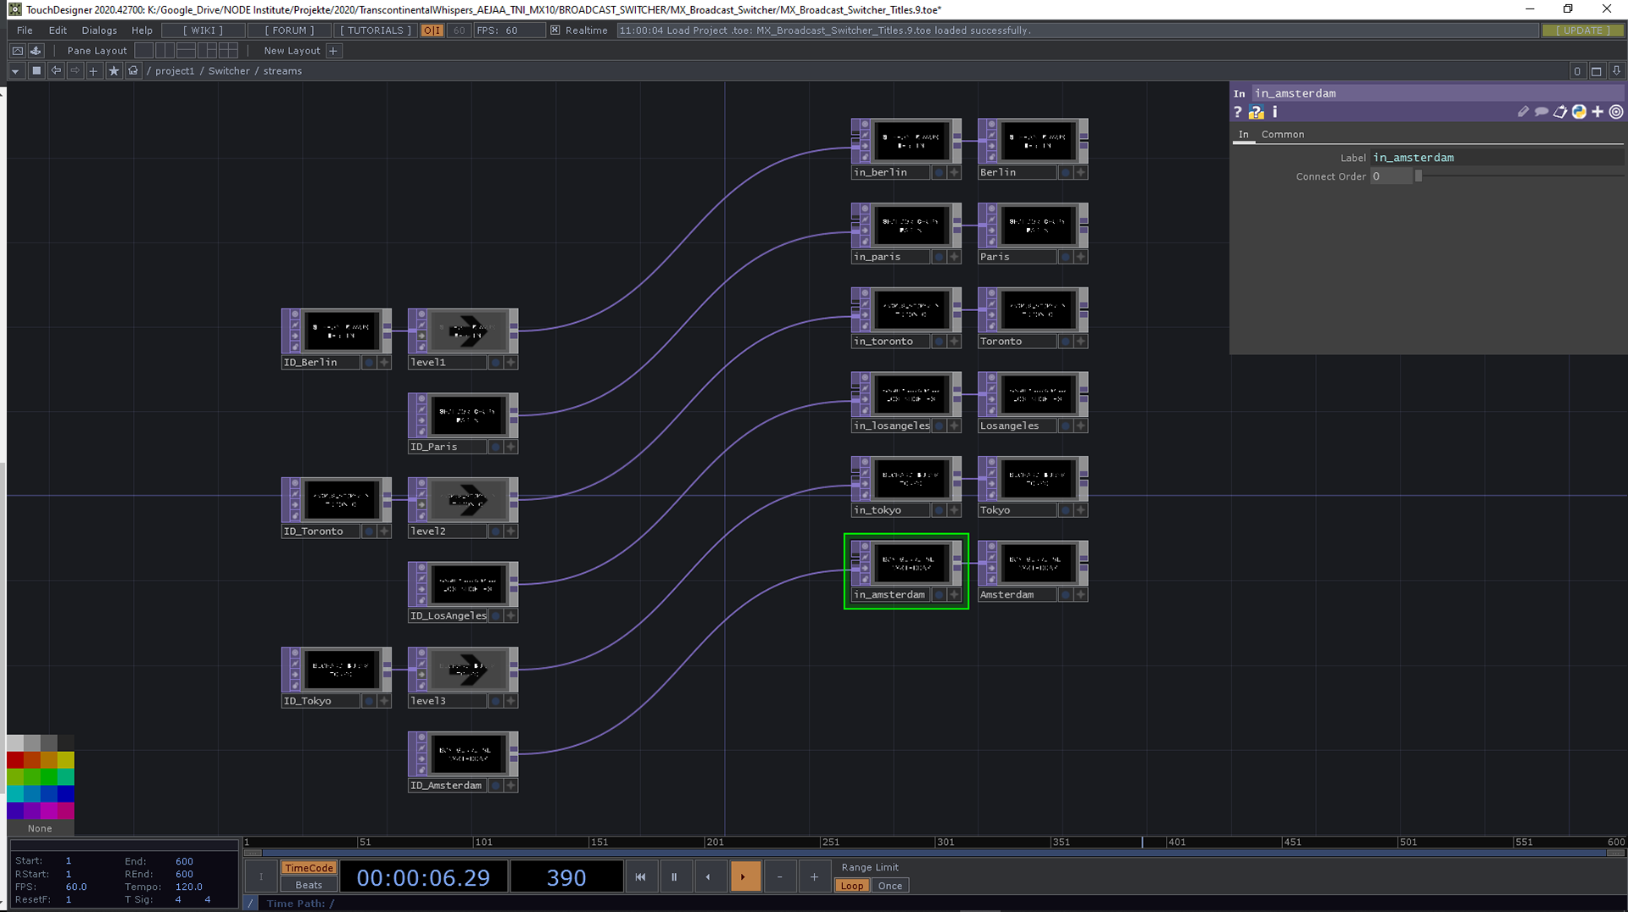Go forward with the right arrow in path bar
Screen dimensions: 1628x912
tap(75, 71)
